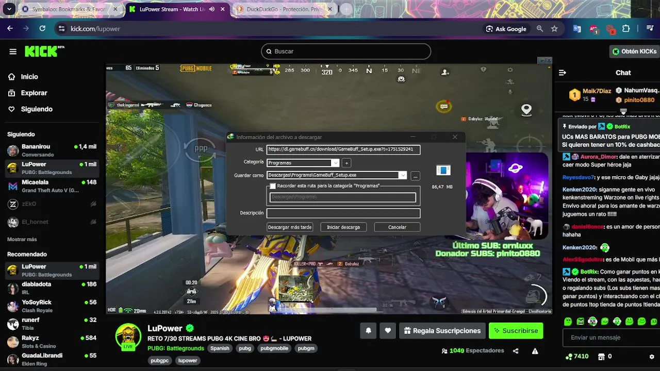Open Micaelala channel in sidebar
Viewport: 660px width, 371px height.
[x=51, y=186]
